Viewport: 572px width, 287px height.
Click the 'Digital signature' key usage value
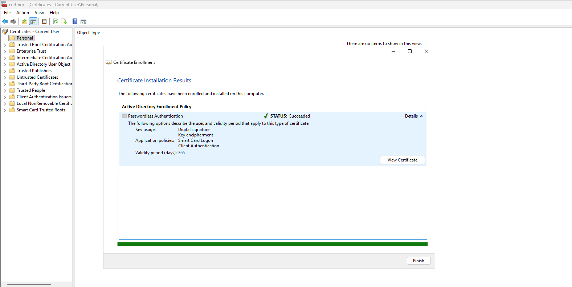click(194, 130)
